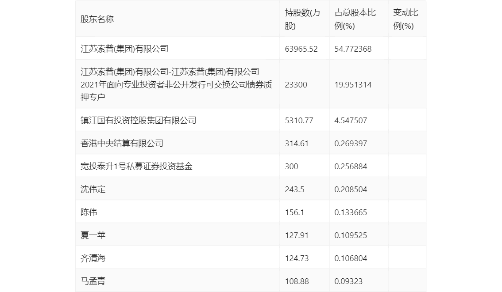The image size is (502, 292).
Task: Click the 持股数(万股) column header
Action: coord(302,19)
